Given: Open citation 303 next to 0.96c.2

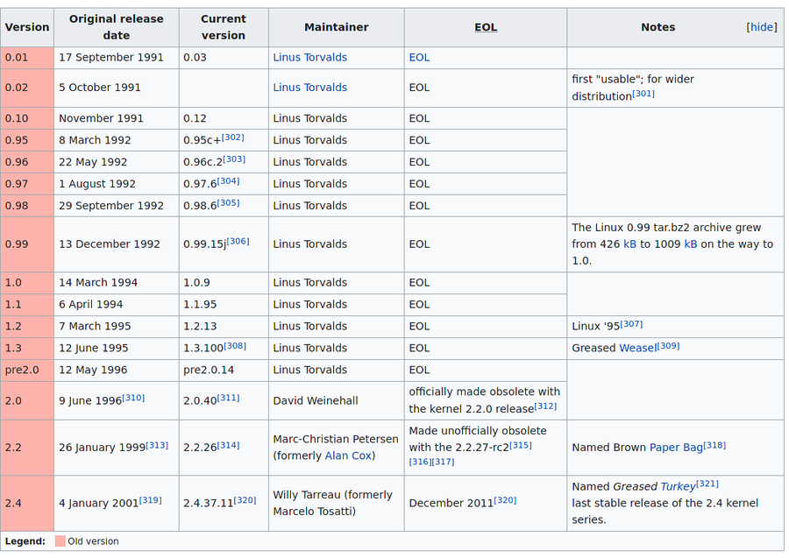Looking at the screenshot, I should [x=234, y=159].
